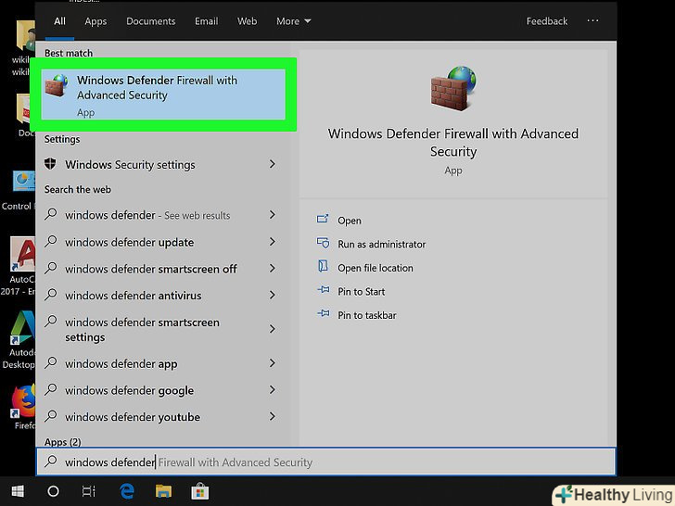Expand the More filter dropdown
675x506 pixels.
click(293, 21)
